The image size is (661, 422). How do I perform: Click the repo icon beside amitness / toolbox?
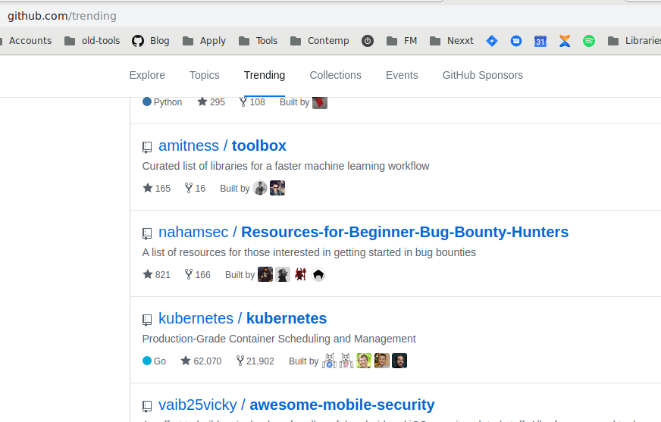pyautogui.click(x=147, y=147)
